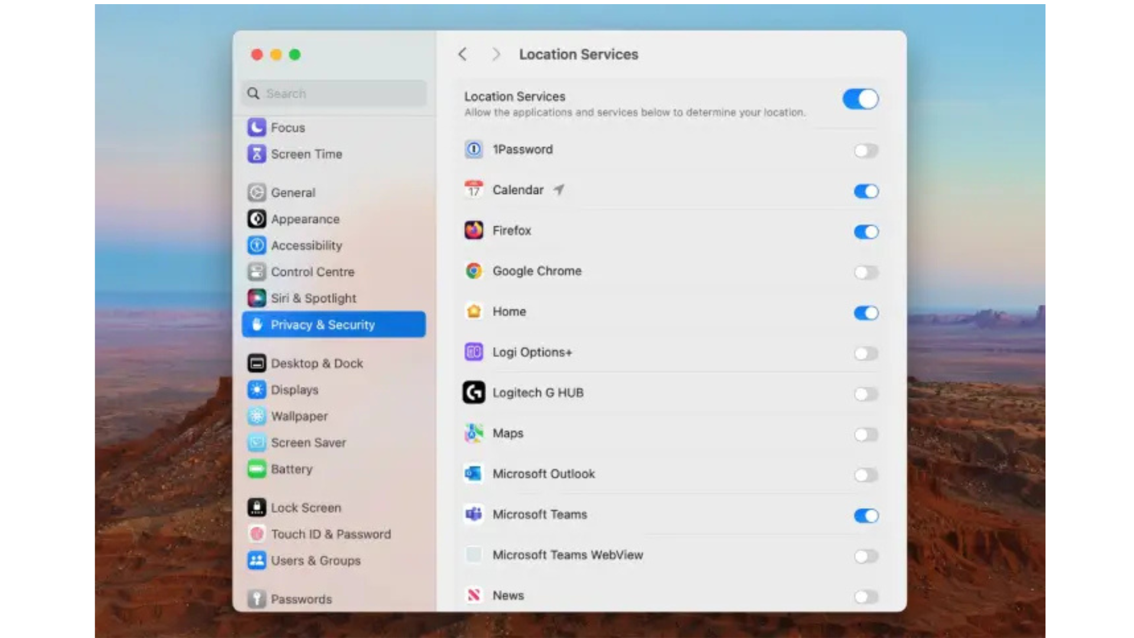1134x638 pixels.
Task: Click the Logi Options+ icon
Action: click(474, 352)
